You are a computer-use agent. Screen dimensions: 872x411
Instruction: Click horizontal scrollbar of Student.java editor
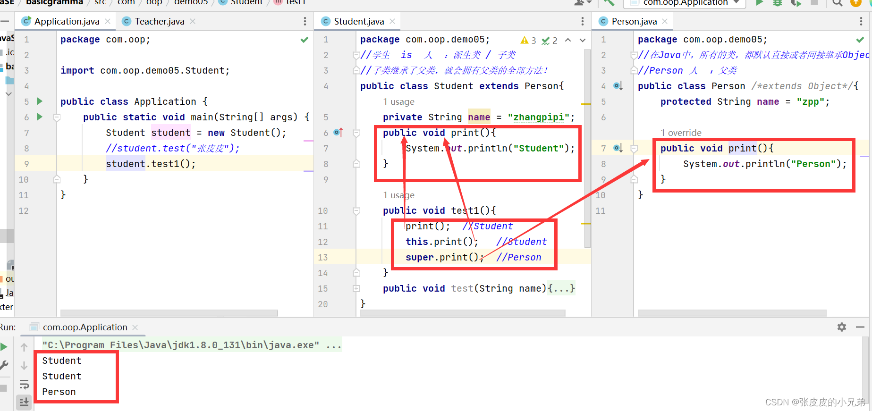pyautogui.click(x=463, y=313)
